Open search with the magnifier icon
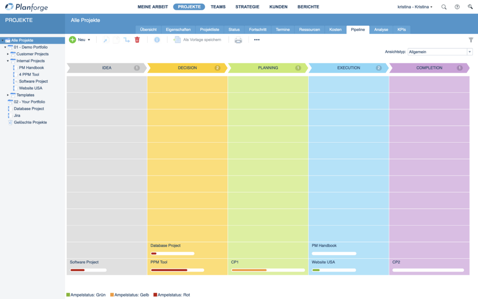Image resolution: width=478 pixels, height=299 pixels. pos(444,7)
